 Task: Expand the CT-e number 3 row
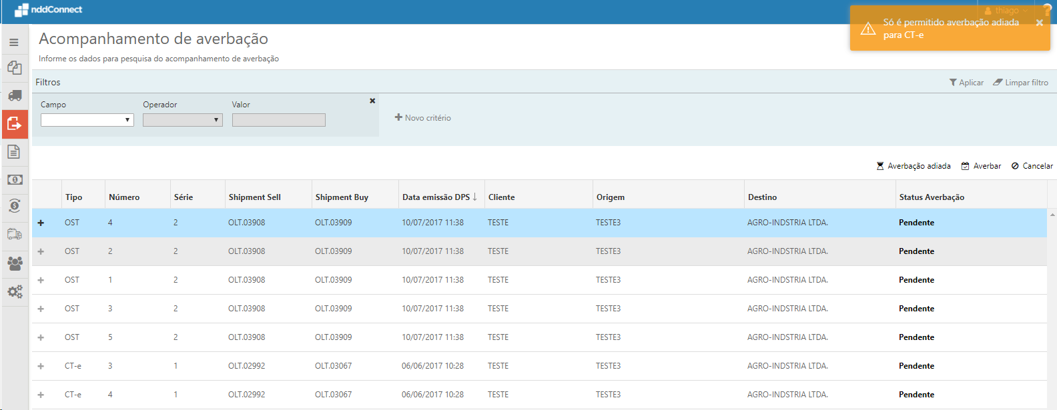(x=41, y=366)
